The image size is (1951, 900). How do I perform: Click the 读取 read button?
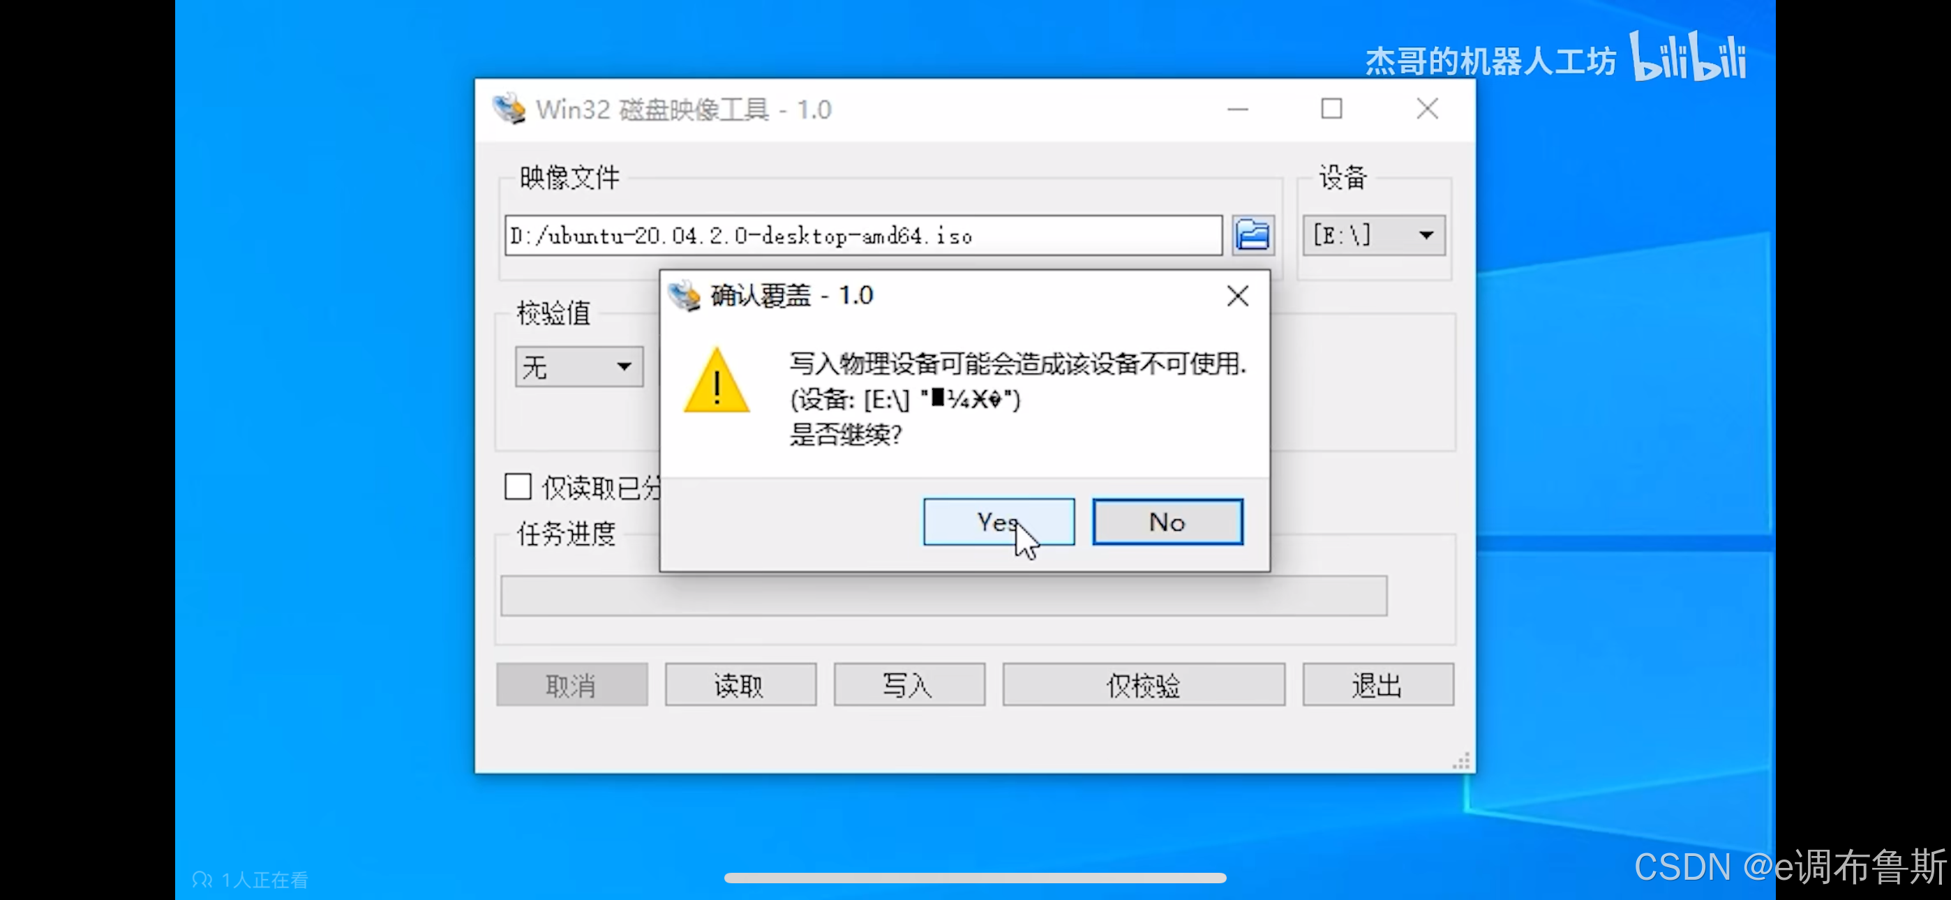(x=740, y=685)
